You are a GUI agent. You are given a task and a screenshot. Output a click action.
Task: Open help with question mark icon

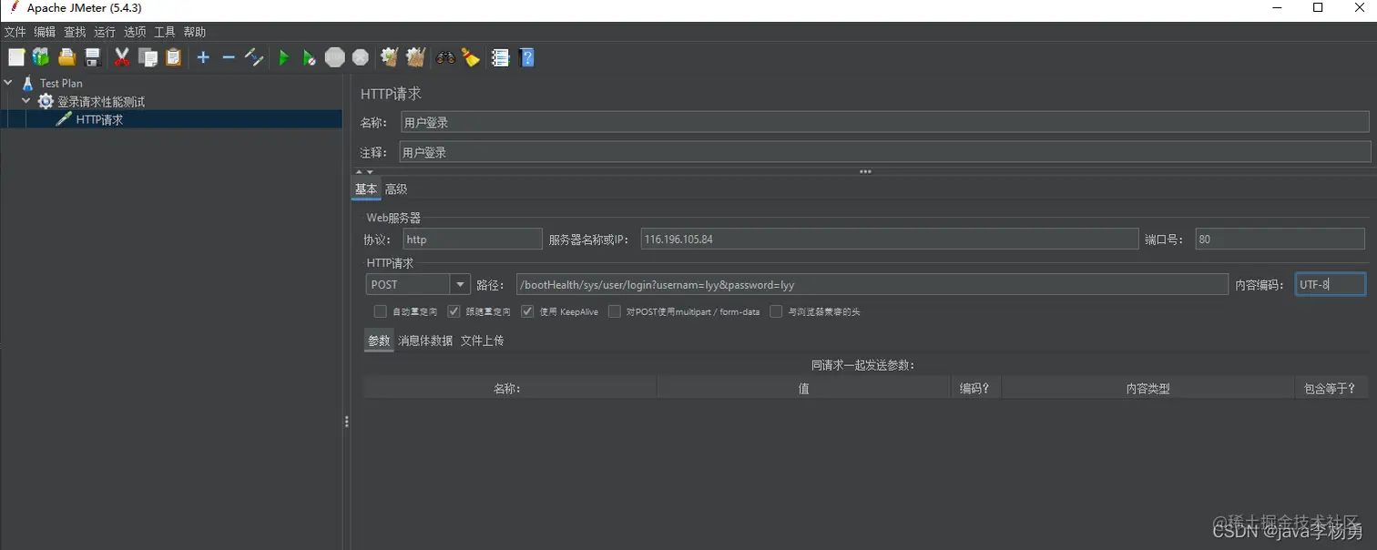click(x=526, y=57)
